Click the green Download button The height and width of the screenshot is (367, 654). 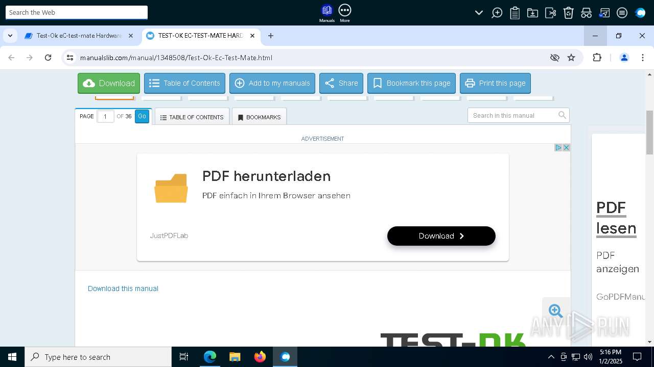pos(109,83)
